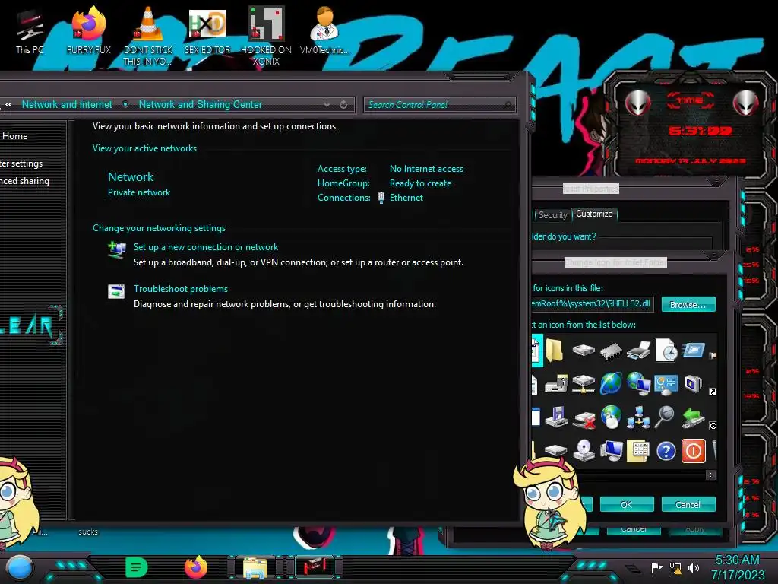Select the blue globe with orbit ring icon
Viewport: 778px width, 584px height.
coord(611,383)
